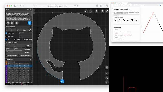Toggle the viewBox lock icon
The image size is (163, 92).
30,30
